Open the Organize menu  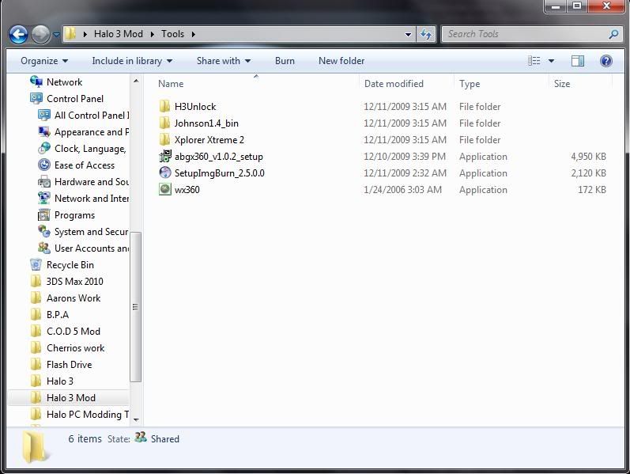click(44, 61)
